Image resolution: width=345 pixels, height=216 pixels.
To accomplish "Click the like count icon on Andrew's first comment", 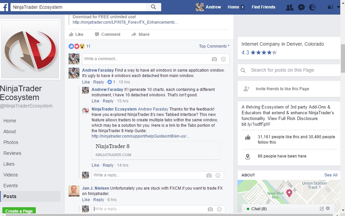I will click(109, 82).
